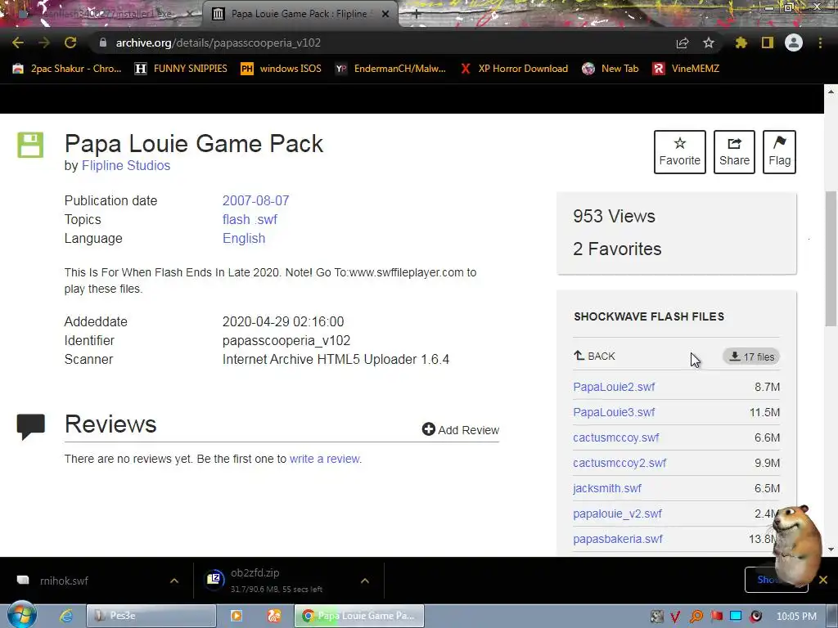
Task: Click the Flag button
Action: tap(779, 151)
